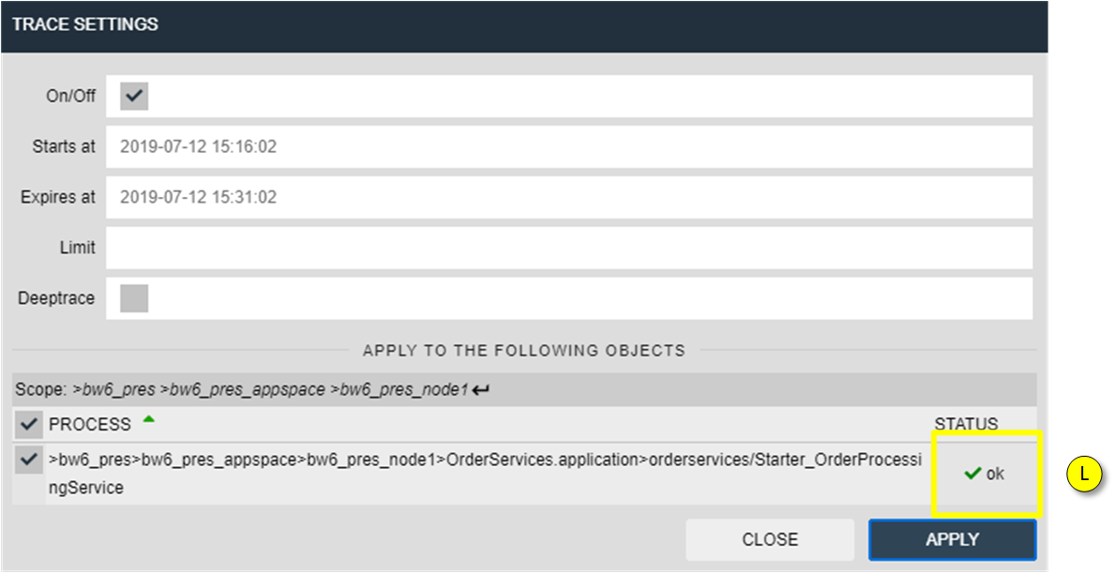Image resolution: width=1115 pixels, height=573 pixels.
Task: Sort by the STATUS column header
Action: point(966,424)
